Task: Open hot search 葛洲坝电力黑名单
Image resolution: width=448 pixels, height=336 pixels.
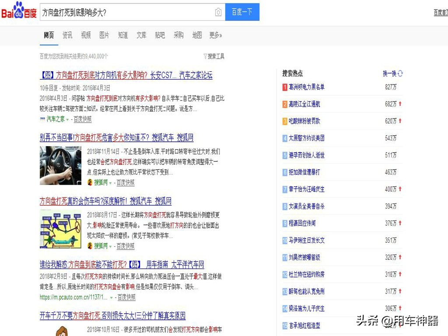Action: (307, 87)
